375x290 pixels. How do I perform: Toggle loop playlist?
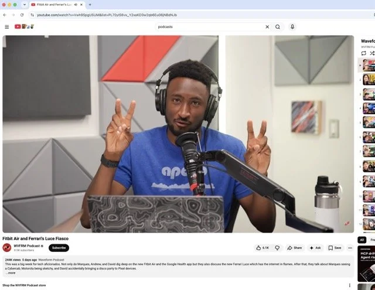[363, 53]
